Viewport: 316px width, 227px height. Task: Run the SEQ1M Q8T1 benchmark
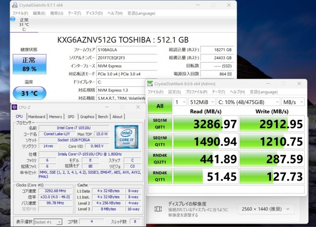click(x=160, y=124)
